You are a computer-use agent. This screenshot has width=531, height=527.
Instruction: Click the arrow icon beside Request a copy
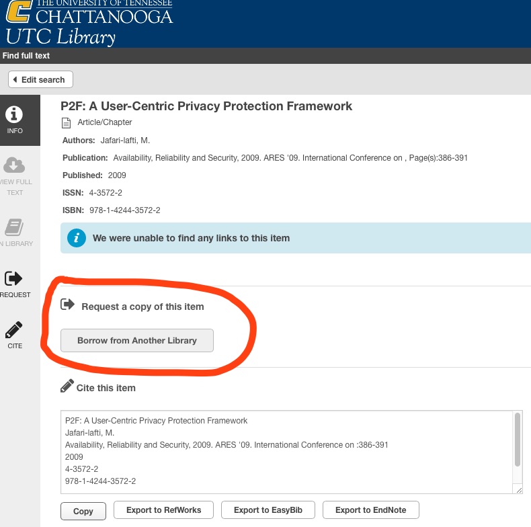pyautogui.click(x=67, y=305)
